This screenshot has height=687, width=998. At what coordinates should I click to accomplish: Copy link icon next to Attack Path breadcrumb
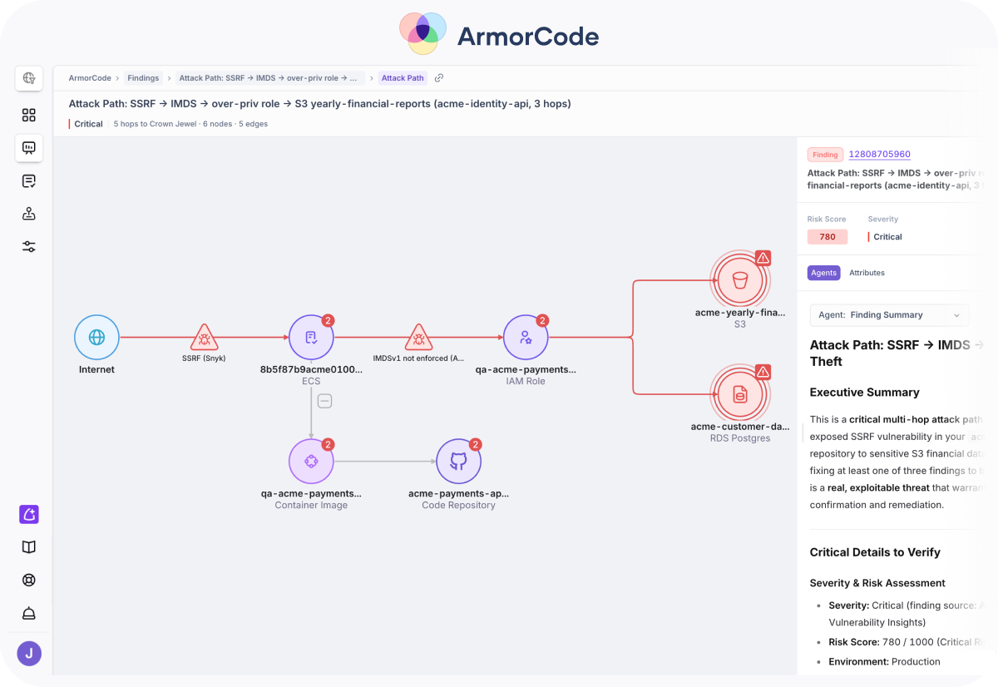(439, 78)
